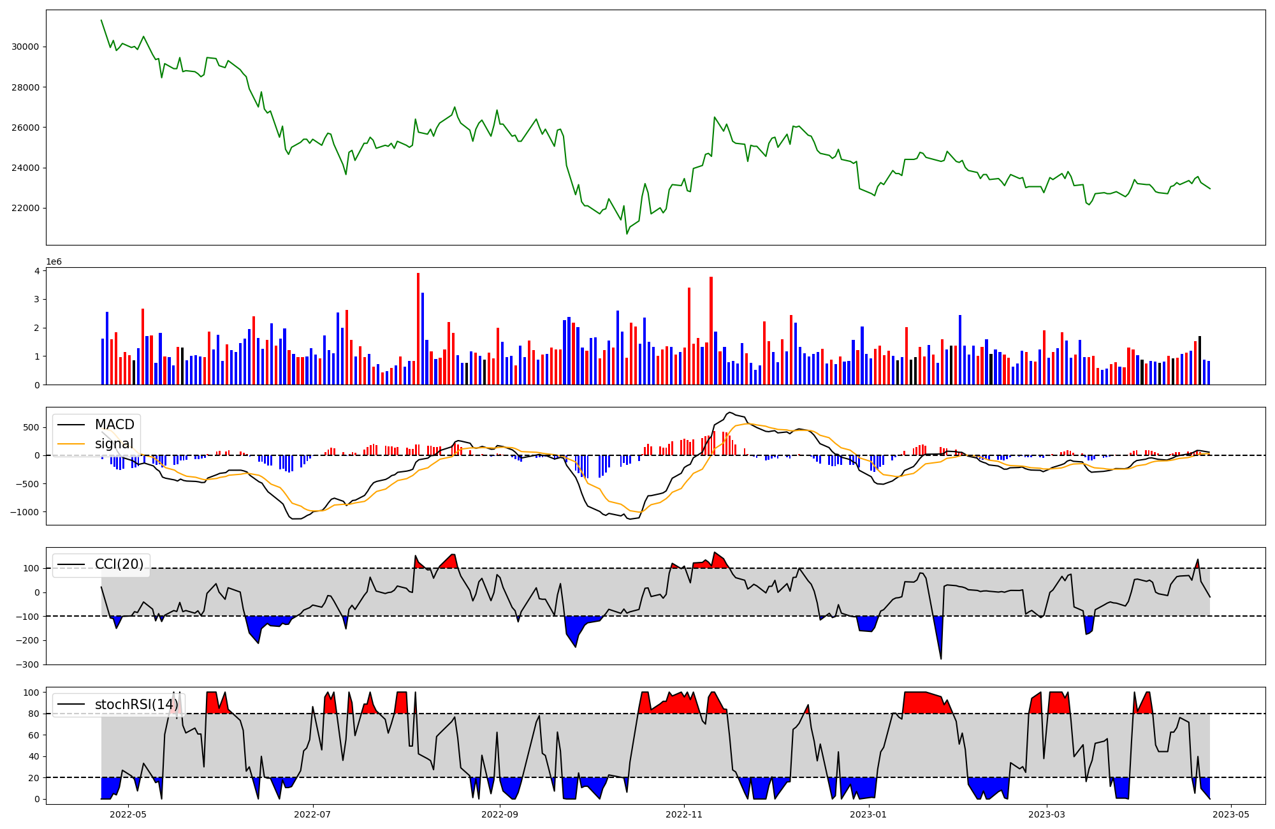Click the orange signal legend line swatch
This screenshot has height=829, width=1275.
coord(71,444)
